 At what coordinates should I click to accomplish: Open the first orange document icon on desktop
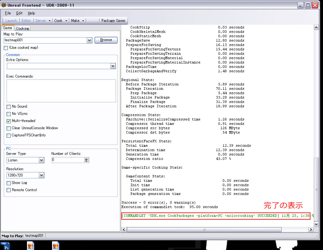[x=30, y=246]
